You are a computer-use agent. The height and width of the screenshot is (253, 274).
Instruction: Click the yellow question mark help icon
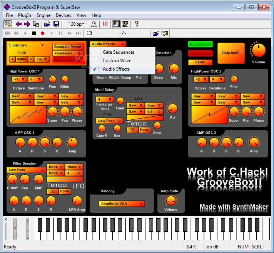point(137,24)
